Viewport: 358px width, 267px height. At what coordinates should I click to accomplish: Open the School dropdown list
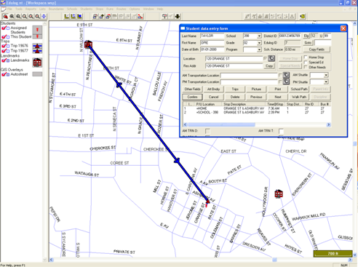259,36
